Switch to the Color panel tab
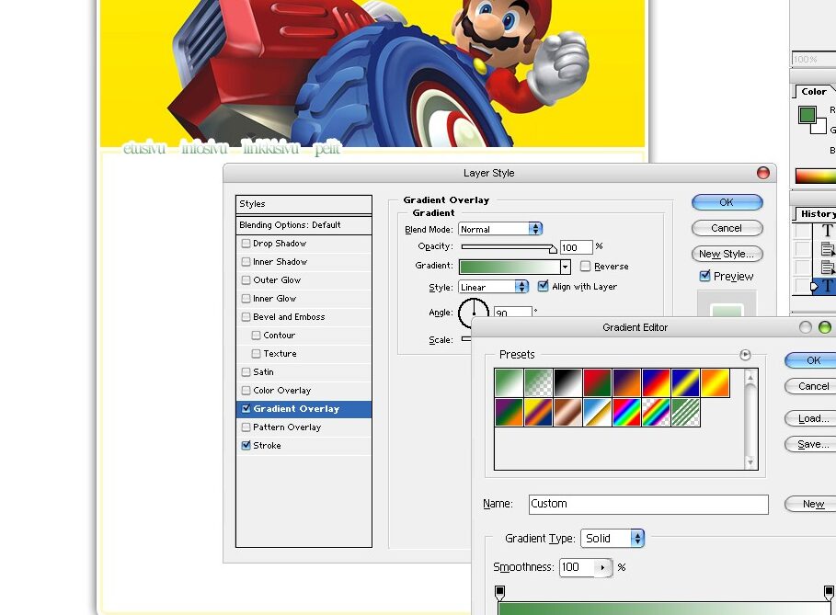836x615 pixels. pos(814,92)
